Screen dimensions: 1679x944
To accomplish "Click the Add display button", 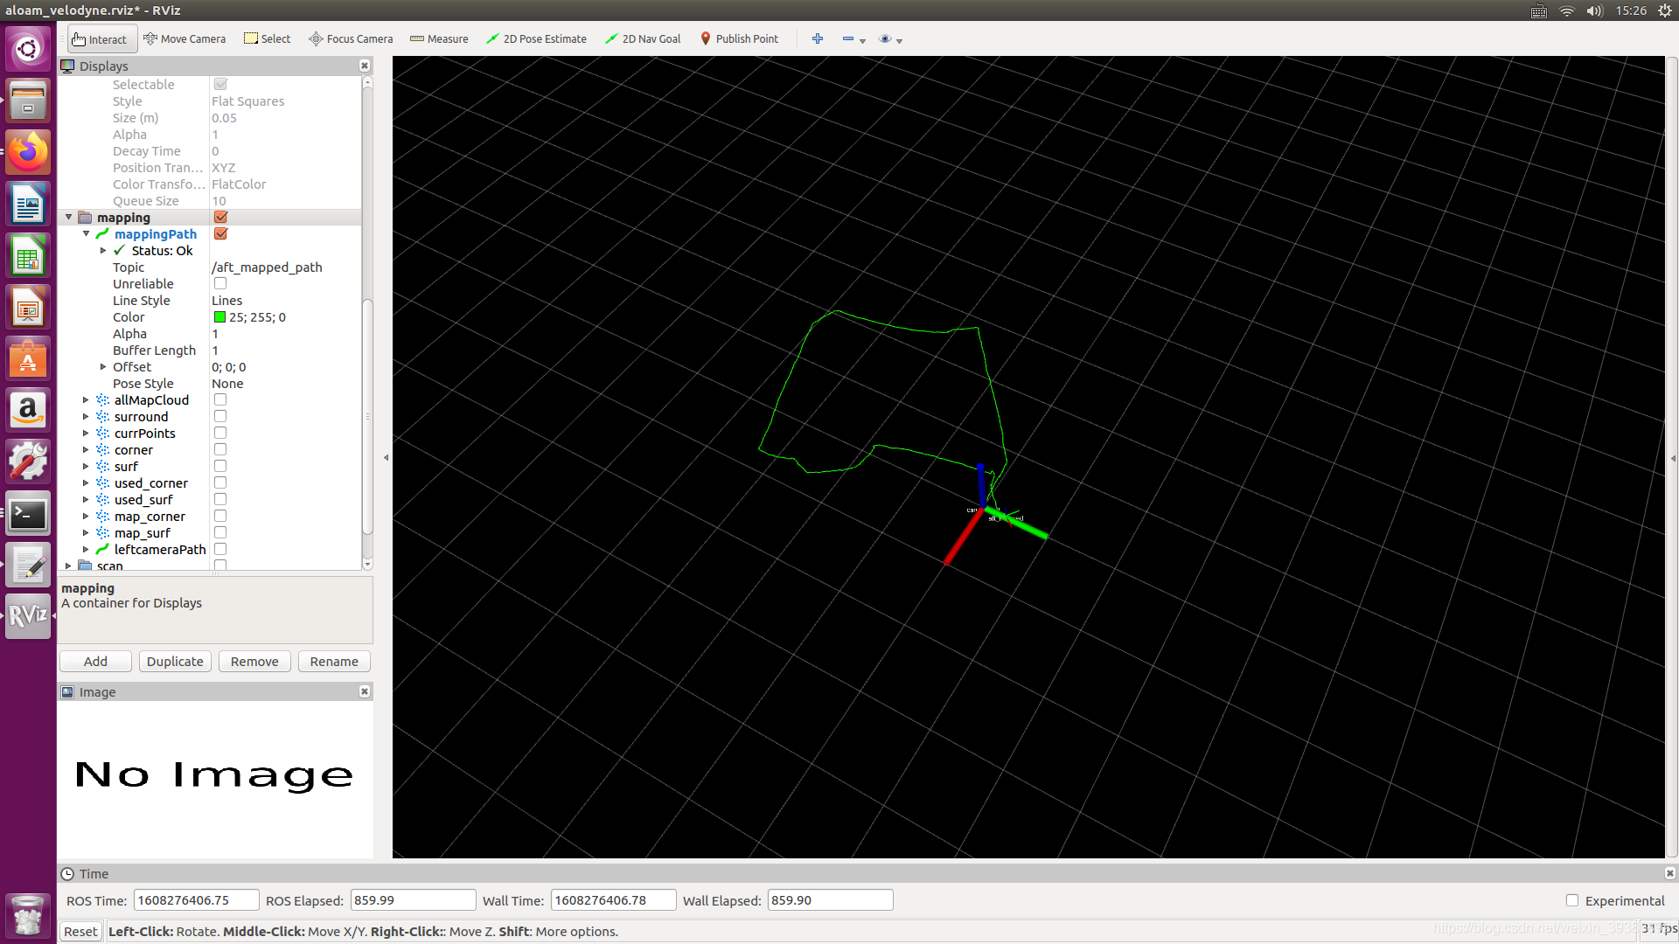I will [95, 662].
